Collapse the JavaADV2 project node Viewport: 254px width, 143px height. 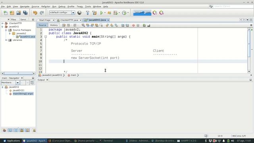pyautogui.click(x=2, y=27)
